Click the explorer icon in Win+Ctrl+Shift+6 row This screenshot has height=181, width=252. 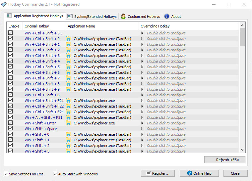pos(68,72)
